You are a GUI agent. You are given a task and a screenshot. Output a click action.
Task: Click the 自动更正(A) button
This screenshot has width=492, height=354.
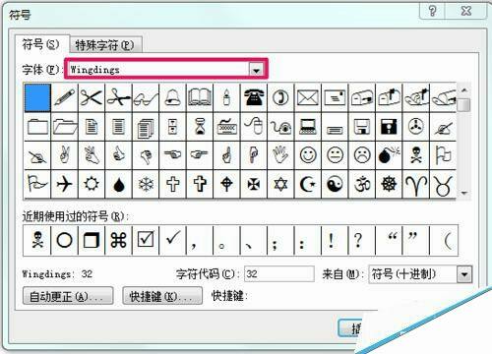click(68, 296)
